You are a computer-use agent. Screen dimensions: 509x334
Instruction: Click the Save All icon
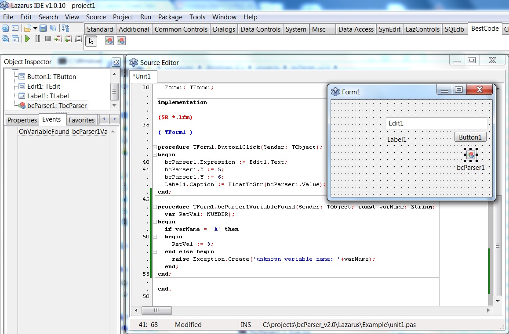pyautogui.click(x=53, y=29)
